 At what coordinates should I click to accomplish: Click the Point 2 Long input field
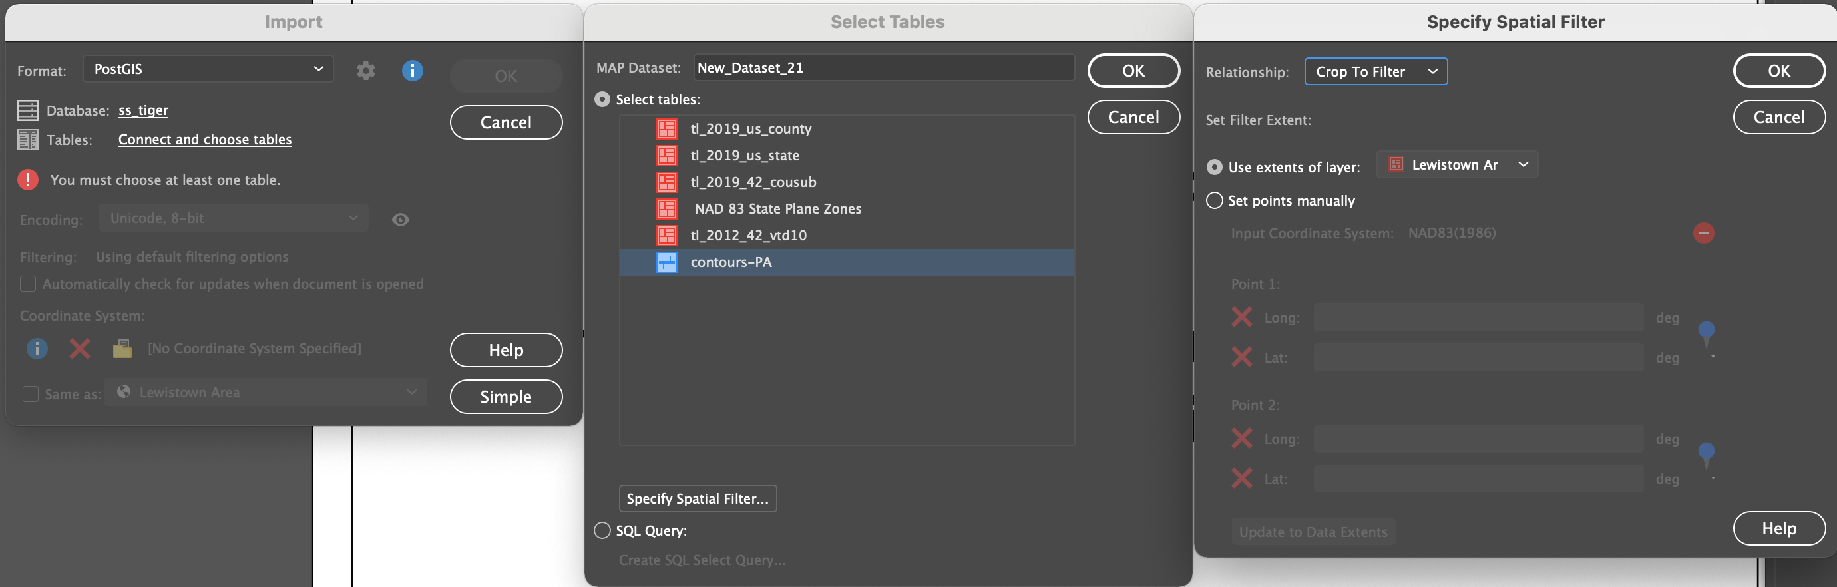point(1478,439)
